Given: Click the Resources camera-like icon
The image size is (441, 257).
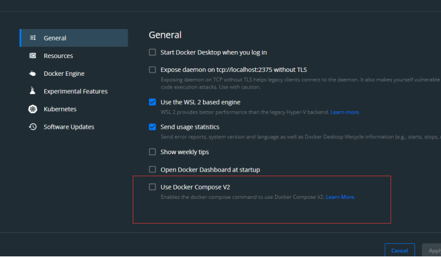Looking at the screenshot, I should coord(32,56).
